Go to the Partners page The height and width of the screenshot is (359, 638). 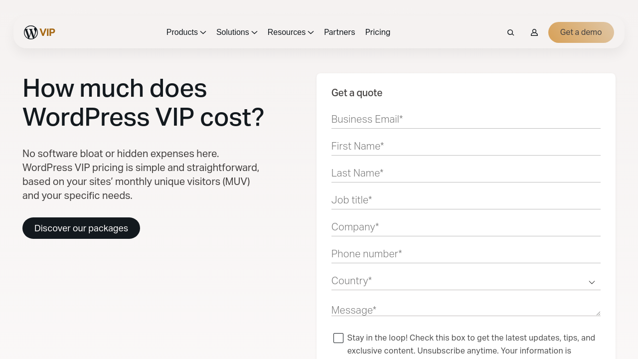[339, 32]
